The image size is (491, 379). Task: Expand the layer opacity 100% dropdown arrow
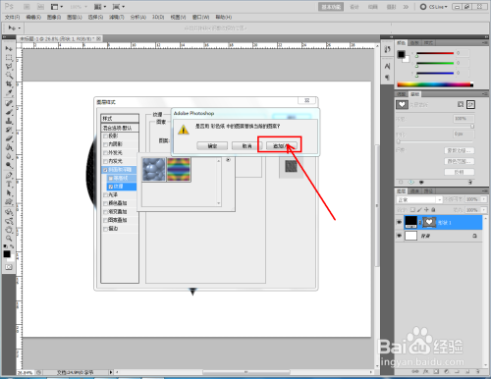point(484,199)
